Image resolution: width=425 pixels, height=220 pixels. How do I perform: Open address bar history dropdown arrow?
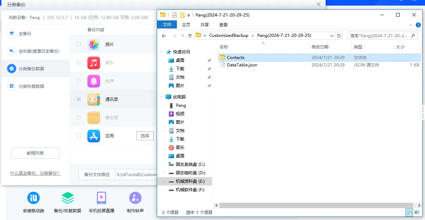click(x=332, y=35)
